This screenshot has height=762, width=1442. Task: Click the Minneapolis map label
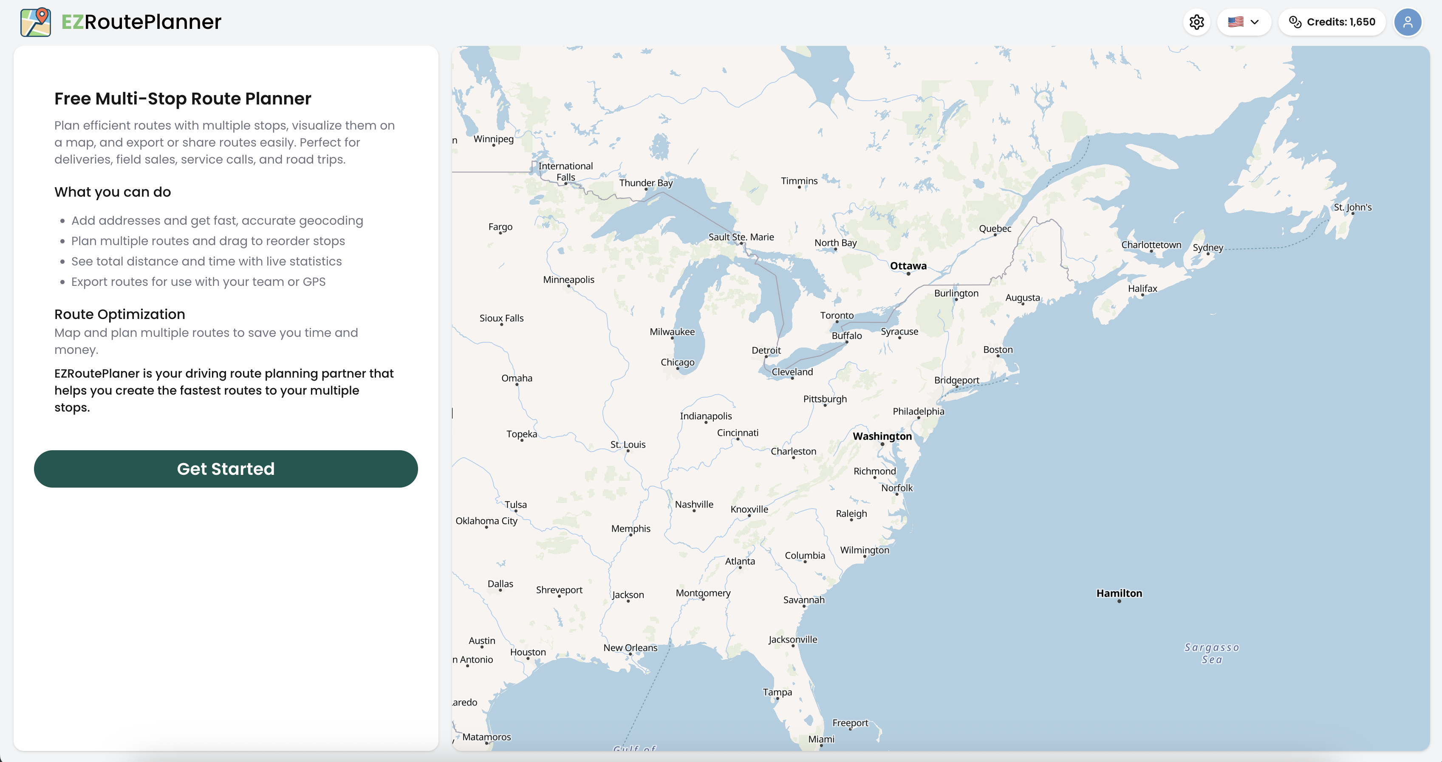[568, 279]
